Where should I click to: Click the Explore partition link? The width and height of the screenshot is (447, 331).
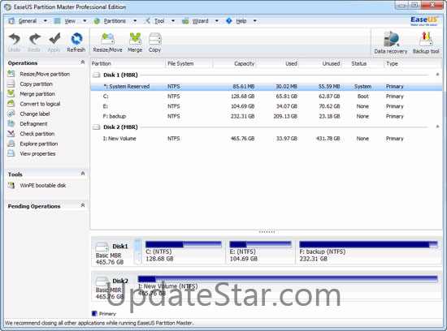39,144
